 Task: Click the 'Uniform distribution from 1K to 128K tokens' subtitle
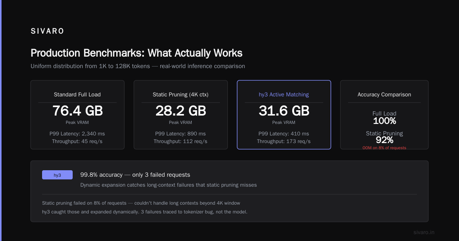138,66
